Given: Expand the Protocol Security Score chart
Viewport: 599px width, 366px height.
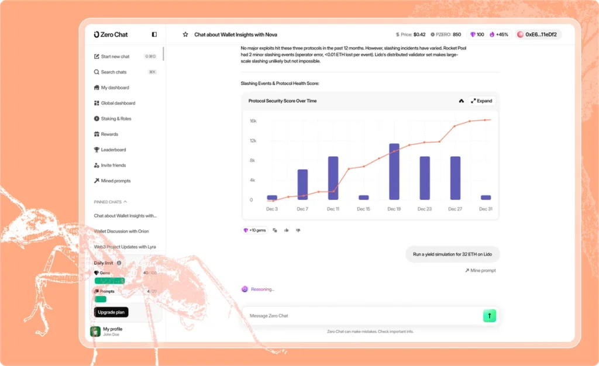Looking at the screenshot, I should [482, 101].
